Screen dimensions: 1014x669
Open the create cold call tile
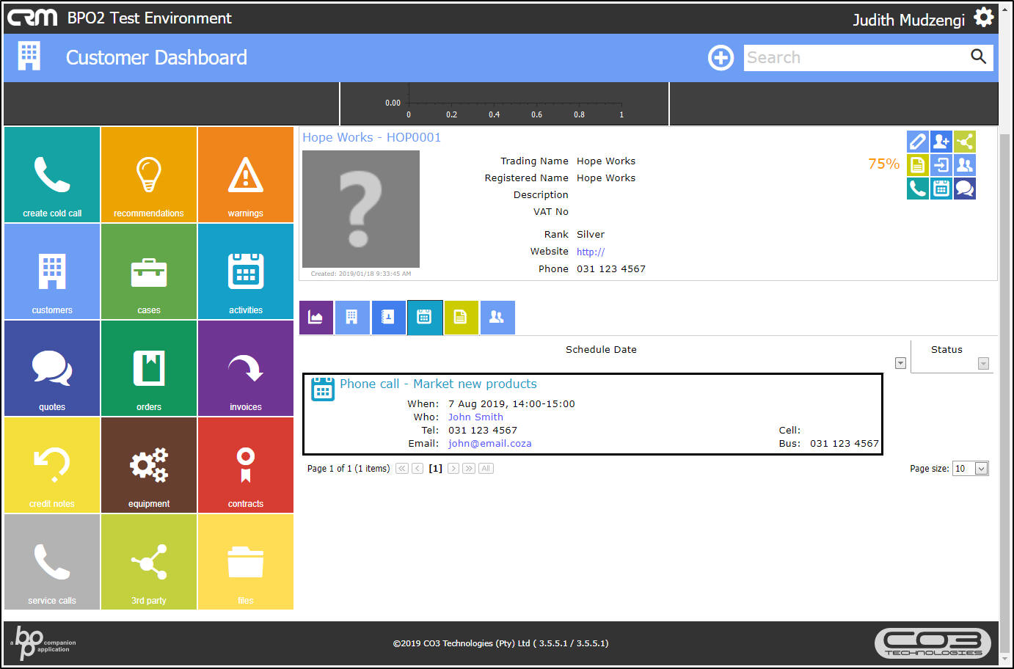tap(52, 175)
